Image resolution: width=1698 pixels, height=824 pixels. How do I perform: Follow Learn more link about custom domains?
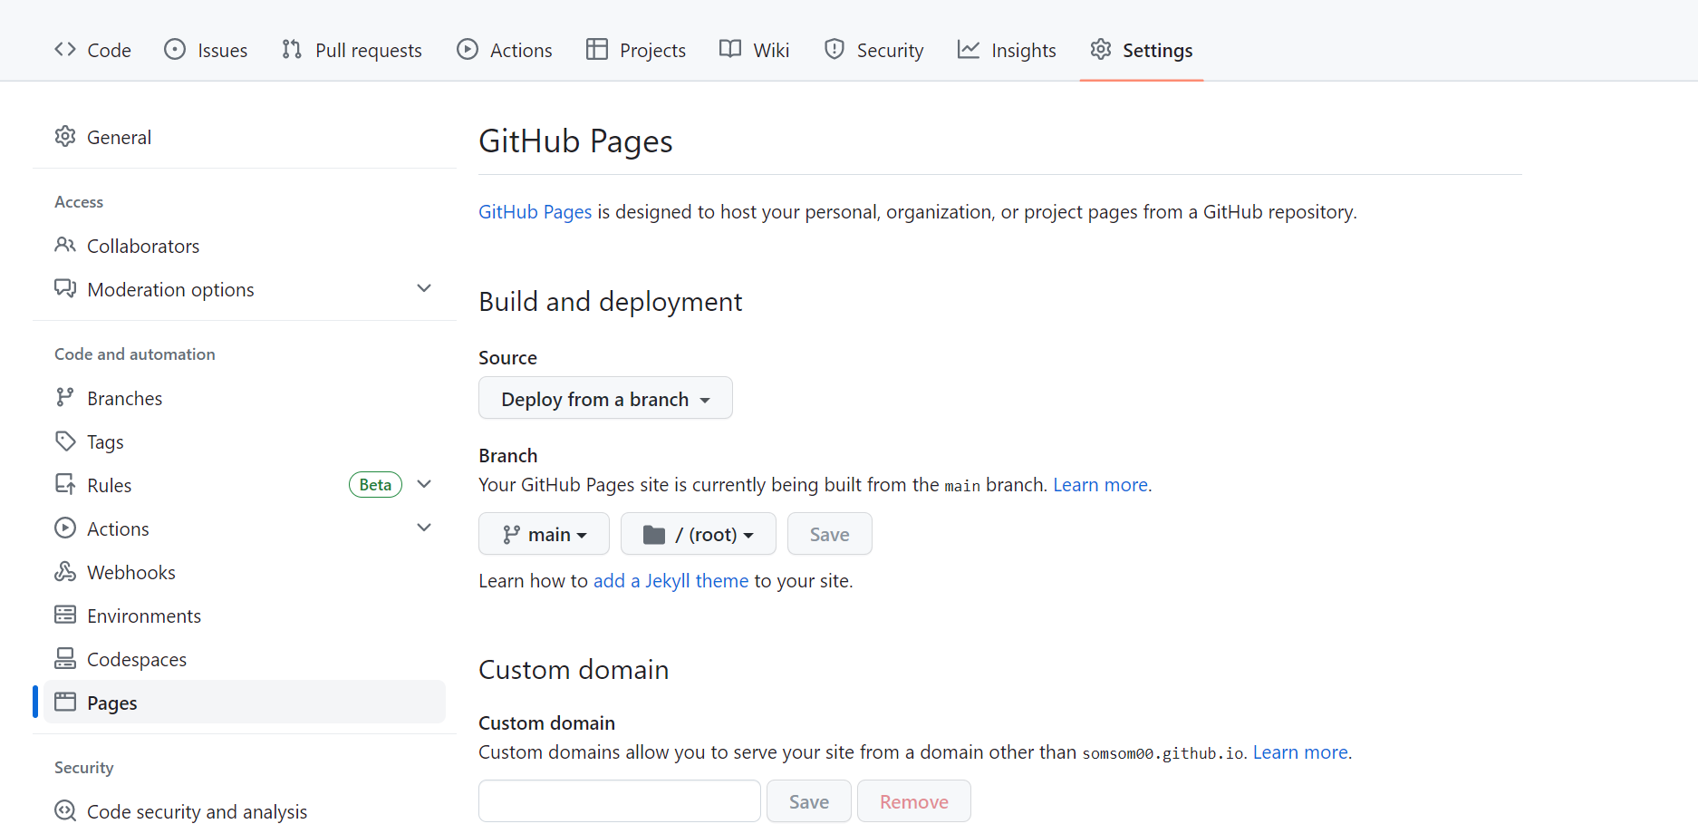pyautogui.click(x=1300, y=751)
